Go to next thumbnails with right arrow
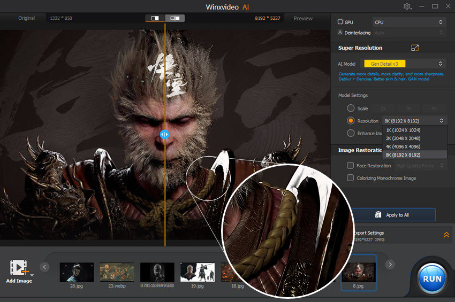The image size is (455, 302). [390, 265]
